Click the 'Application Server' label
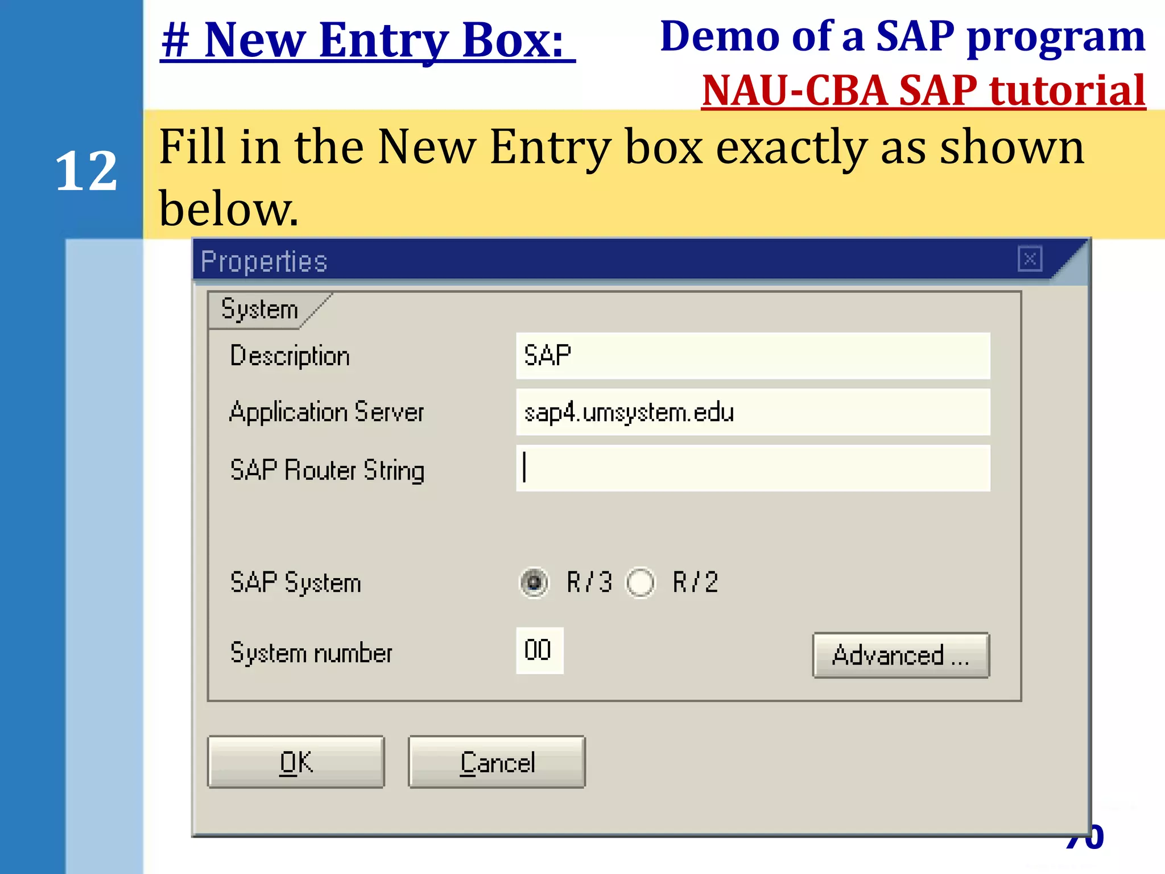The image size is (1165, 874). [x=327, y=412]
